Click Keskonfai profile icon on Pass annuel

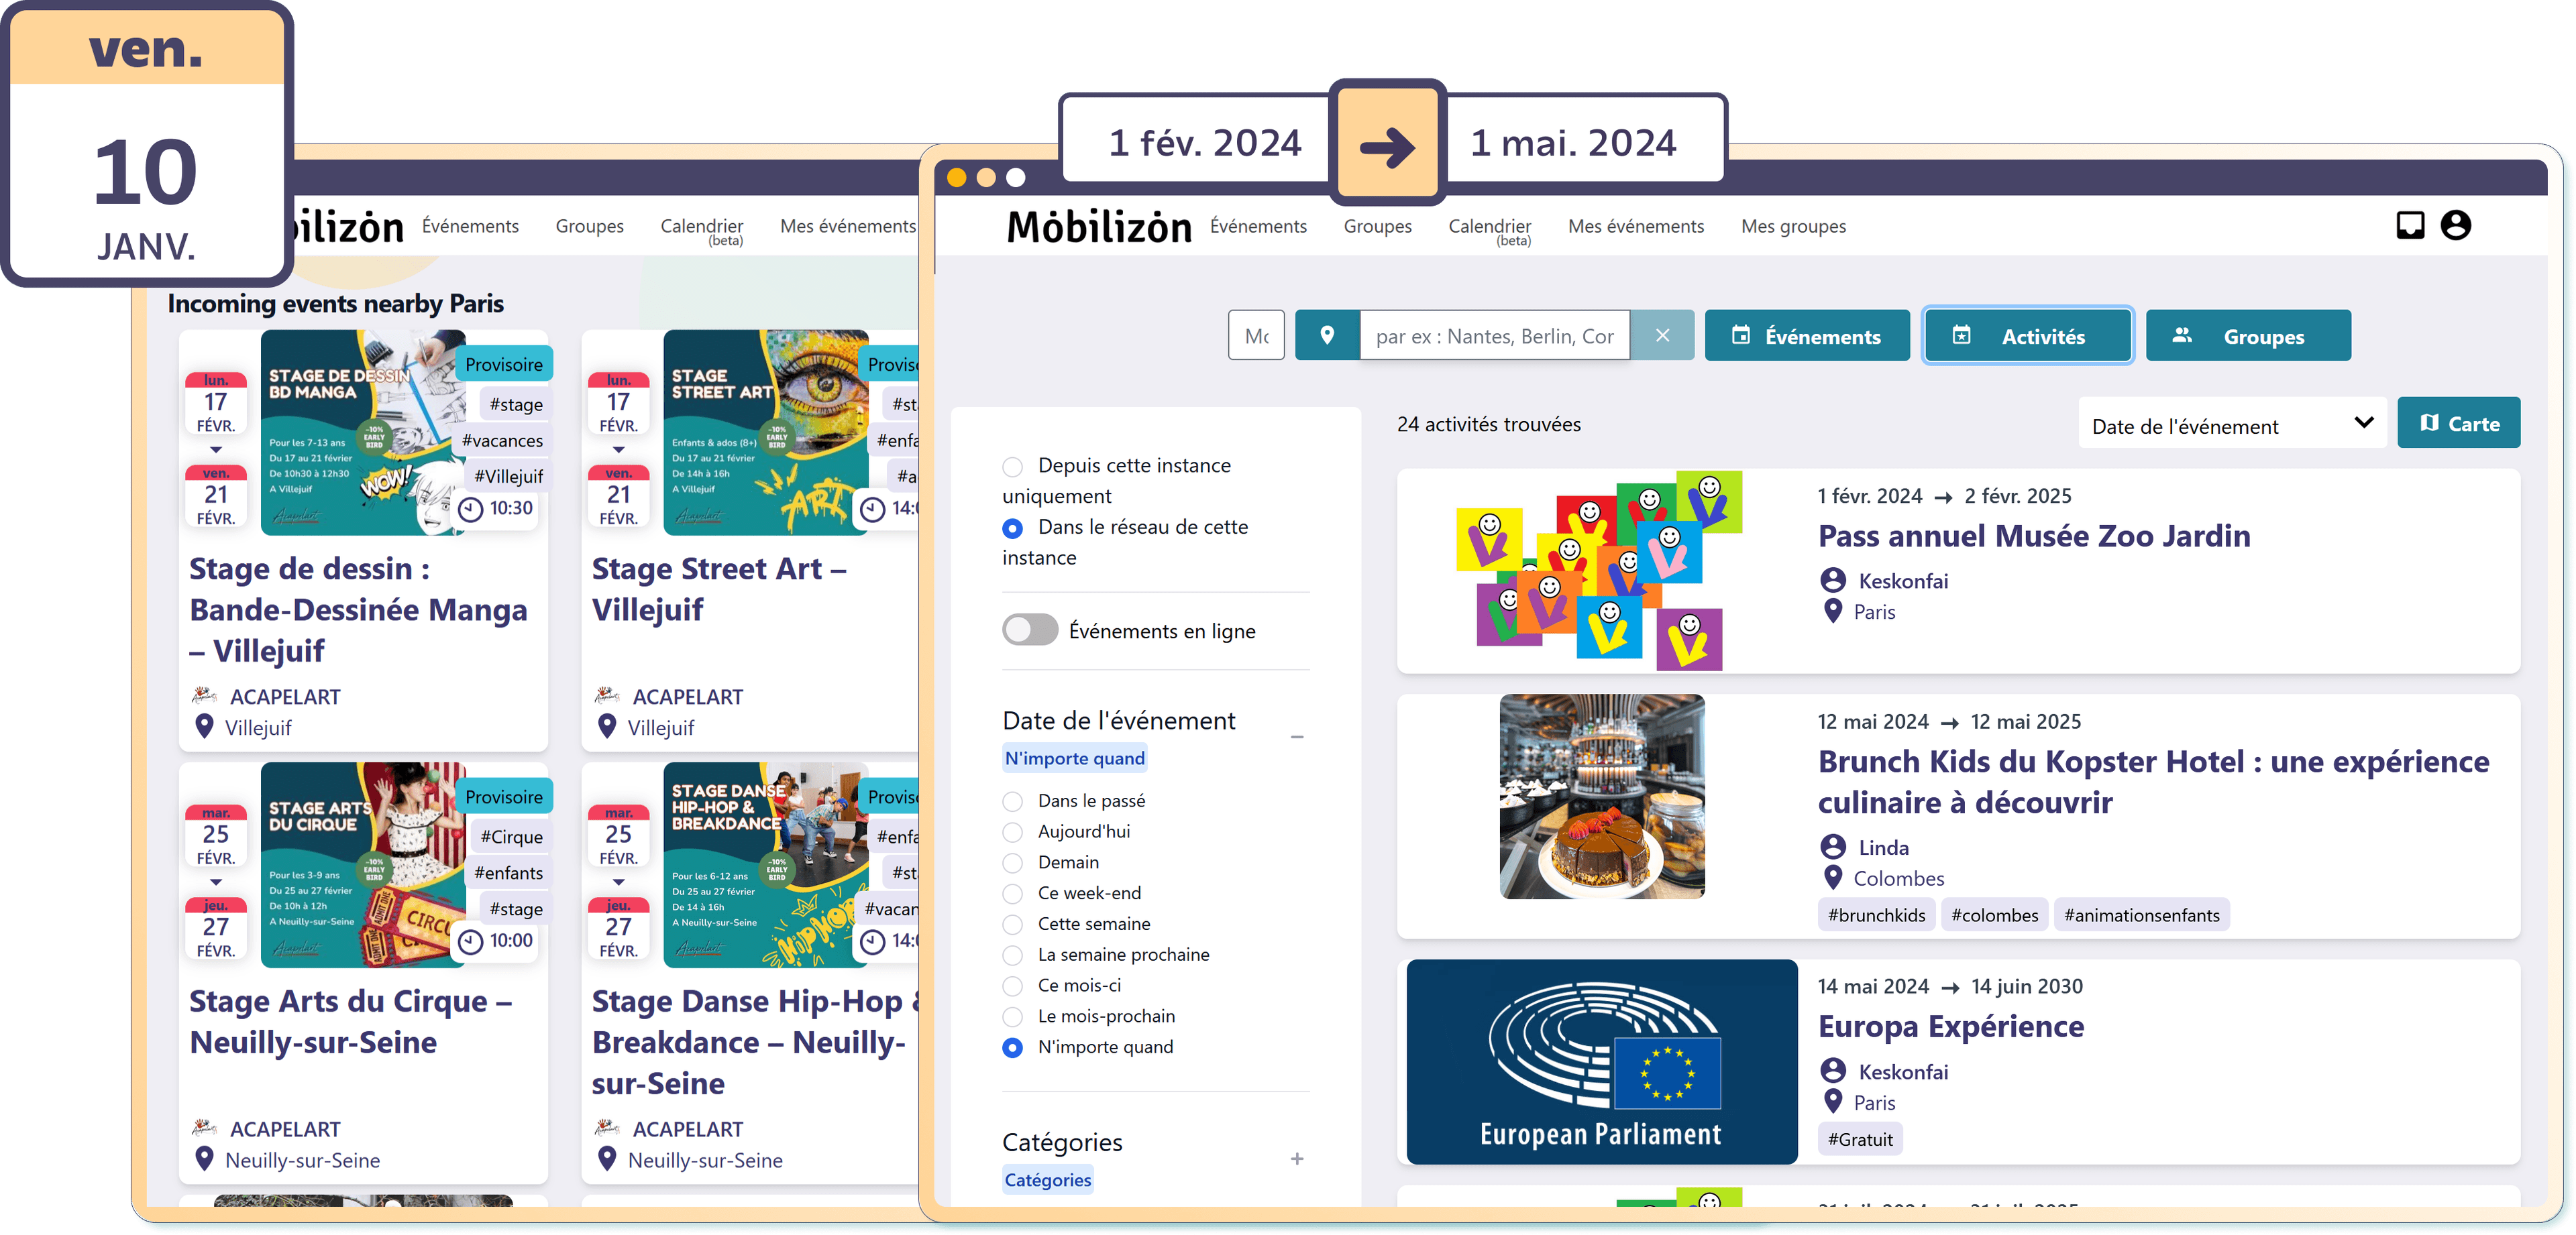click(1832, 581)
